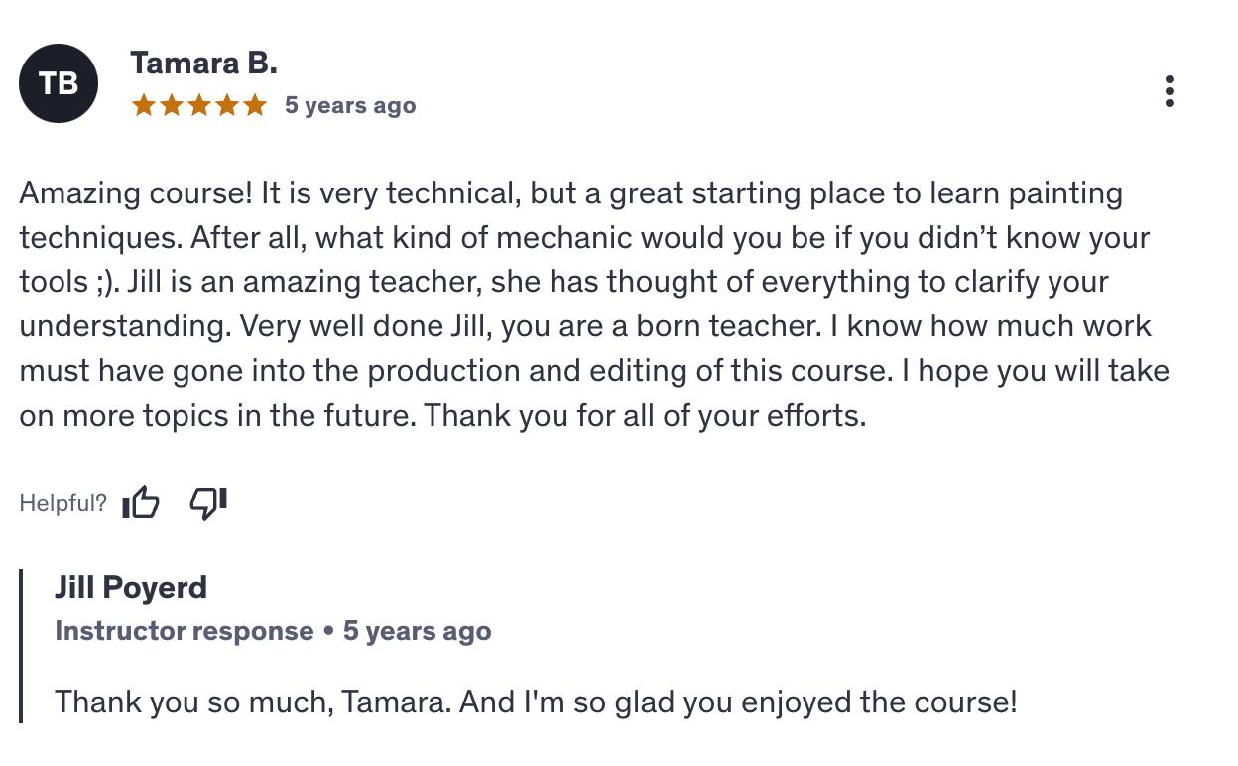Click the fifth star in the rating

(255, 105)
